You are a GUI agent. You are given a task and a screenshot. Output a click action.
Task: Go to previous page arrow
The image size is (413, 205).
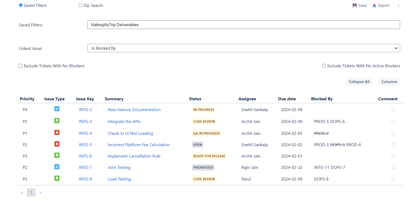[x=22, y=193]
